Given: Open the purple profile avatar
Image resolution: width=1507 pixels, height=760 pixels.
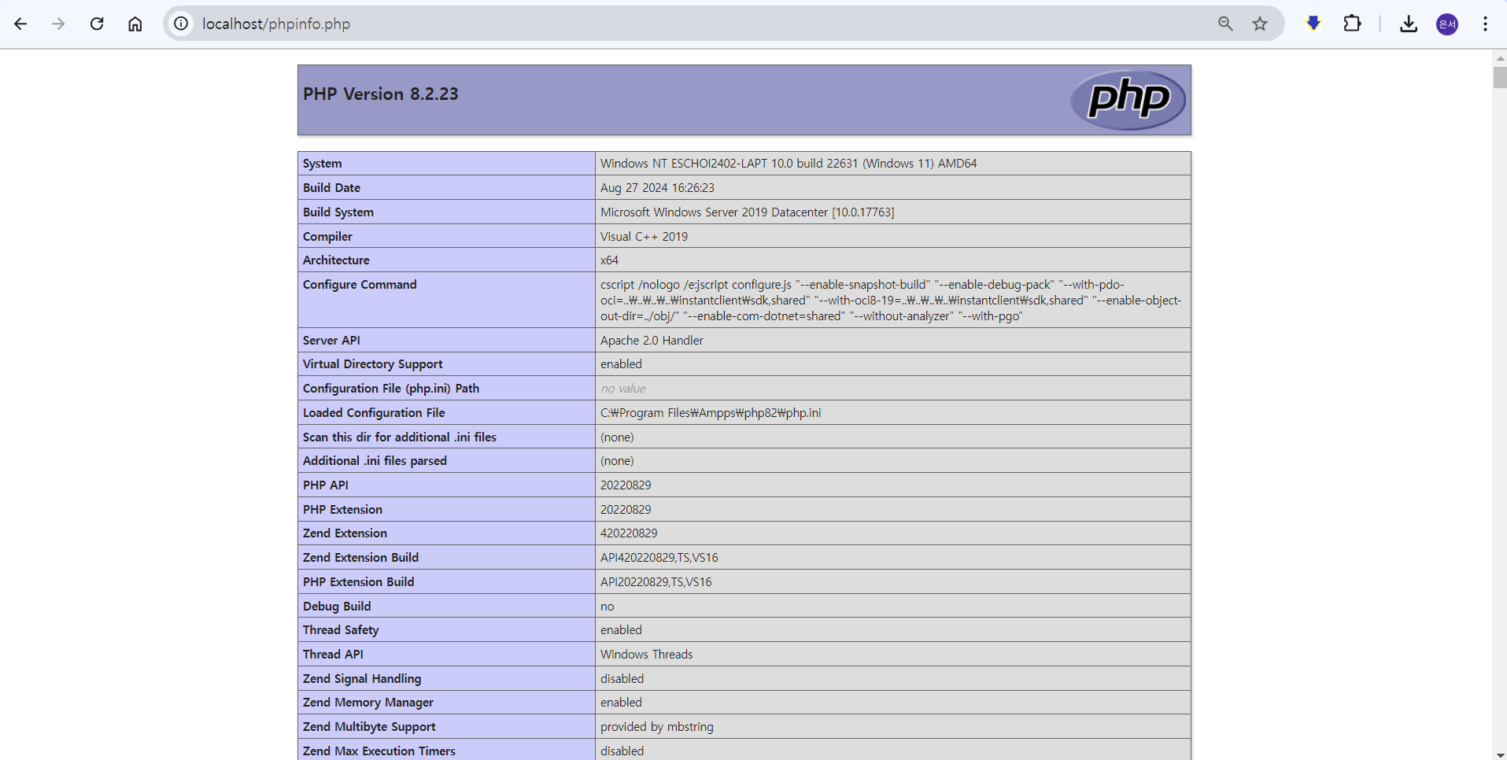Looking at the screenshot, I should [1447, 24].
